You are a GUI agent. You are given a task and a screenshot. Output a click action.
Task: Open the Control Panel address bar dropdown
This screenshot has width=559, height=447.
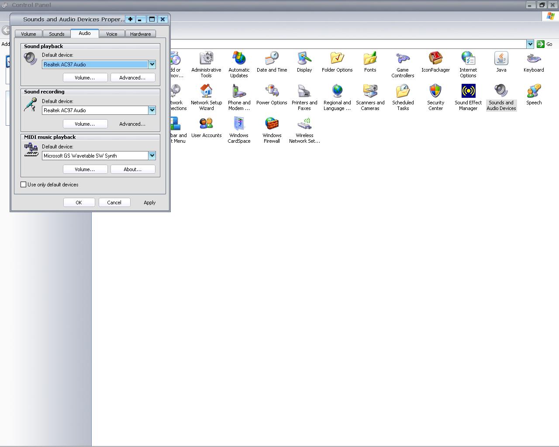coord(530,44)
